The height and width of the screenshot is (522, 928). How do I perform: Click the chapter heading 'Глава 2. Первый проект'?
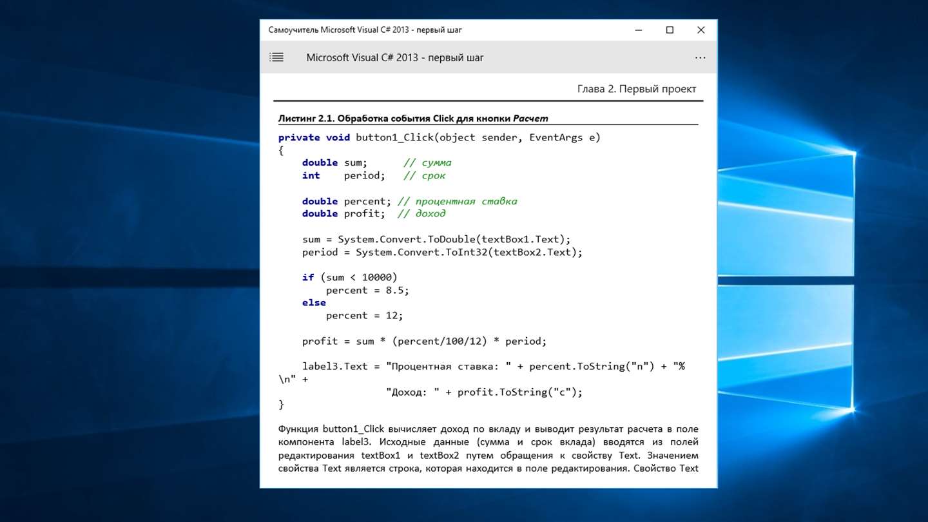pyautogui.click(x=637, y=89)
